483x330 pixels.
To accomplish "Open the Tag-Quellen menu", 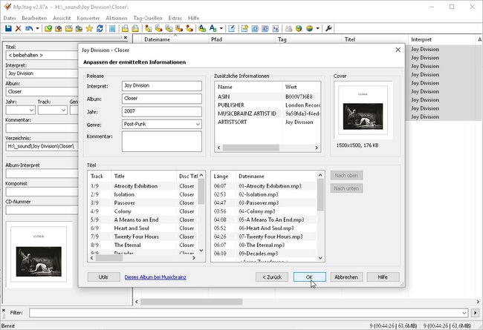I will 148,18.
